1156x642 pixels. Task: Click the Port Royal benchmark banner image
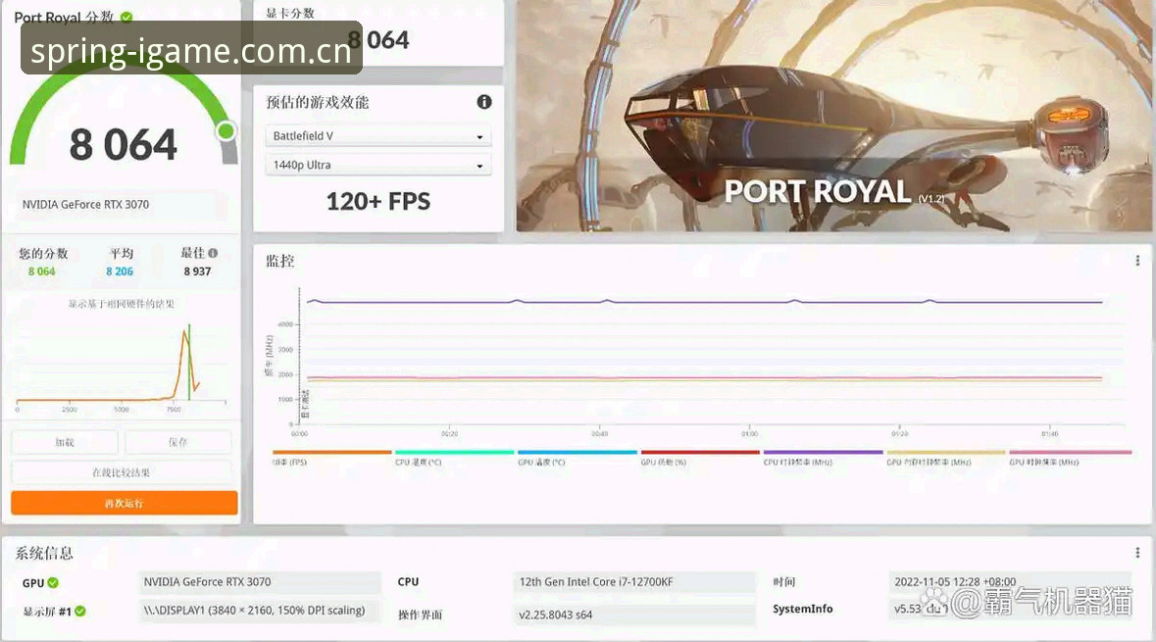(835, 116)
